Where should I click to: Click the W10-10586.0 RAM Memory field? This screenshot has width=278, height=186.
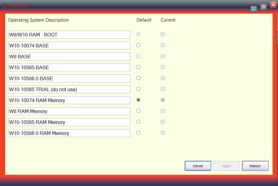click(69, 133)
